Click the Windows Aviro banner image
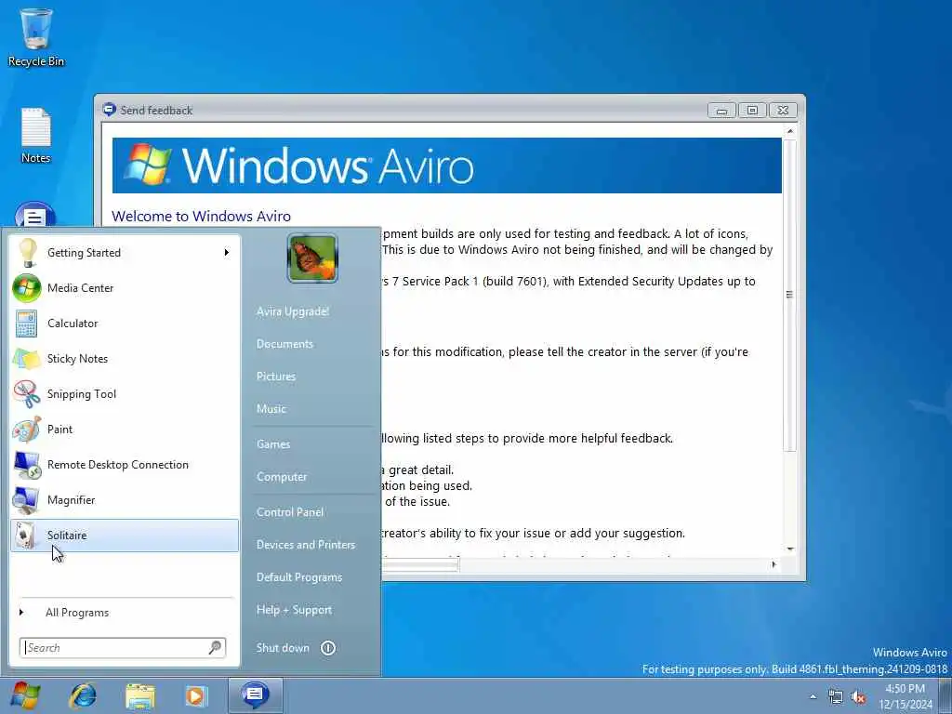Screen dimensions: 952x714 pyautogui.click(x=447, y=165)
